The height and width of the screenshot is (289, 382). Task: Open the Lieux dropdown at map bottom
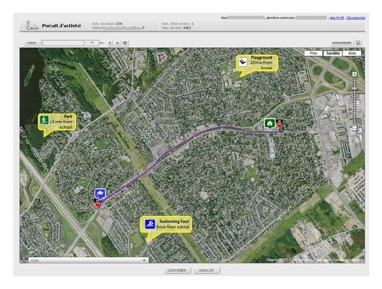[x=145, y=260]
